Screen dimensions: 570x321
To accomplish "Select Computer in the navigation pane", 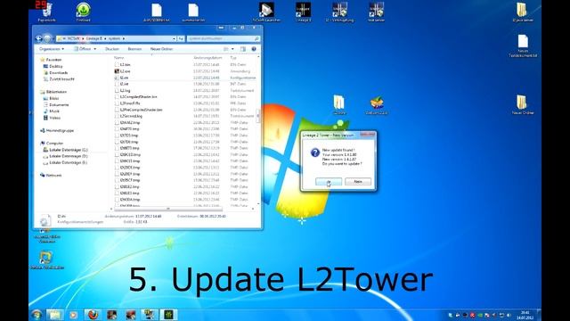I will (54, 143).
